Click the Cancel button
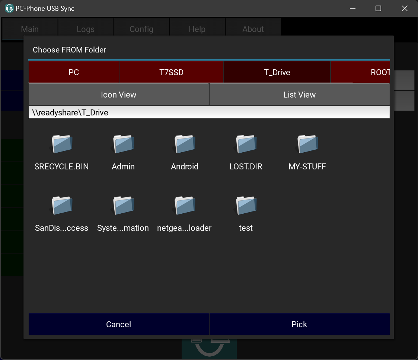 (118, 324)
